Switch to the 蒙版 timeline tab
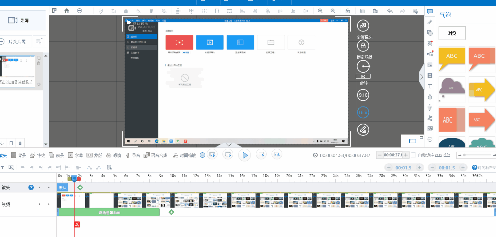Viewport: 496px width, 237px height. [95, 155]
